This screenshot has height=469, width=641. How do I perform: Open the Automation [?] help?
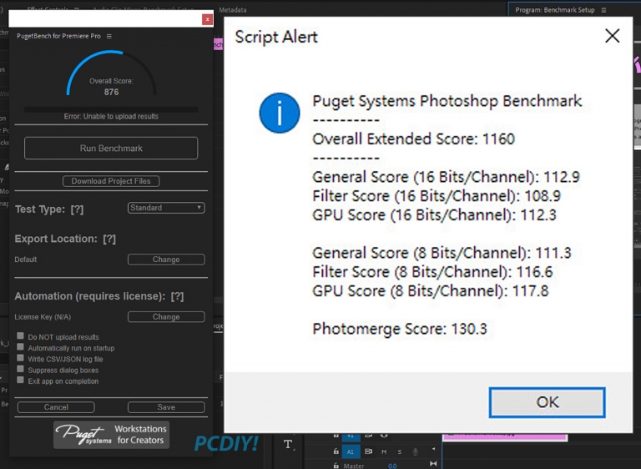[177, 296]
